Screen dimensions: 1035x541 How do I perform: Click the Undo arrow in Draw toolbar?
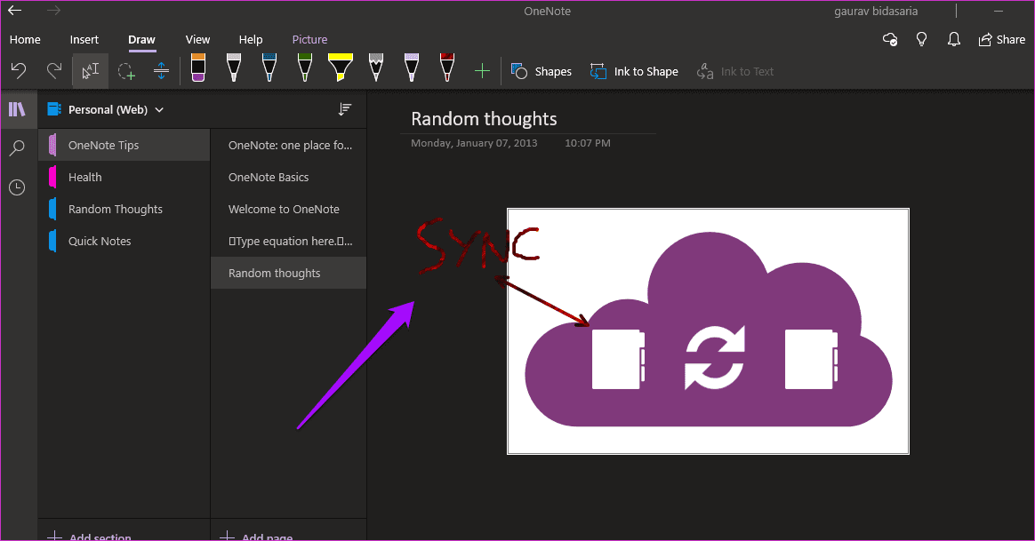coord(19,70)
